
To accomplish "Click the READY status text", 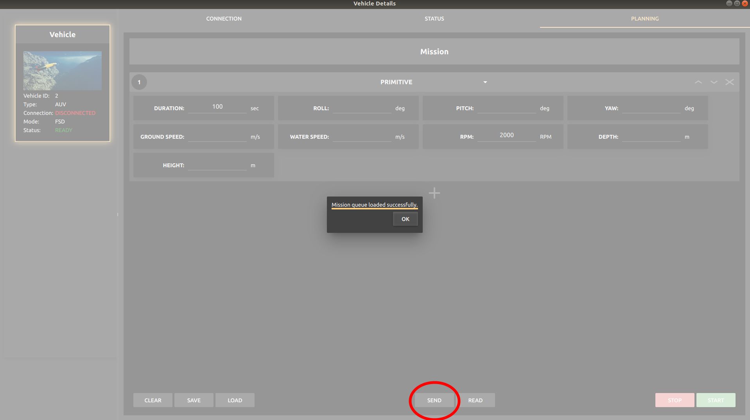I will [64, 130].
